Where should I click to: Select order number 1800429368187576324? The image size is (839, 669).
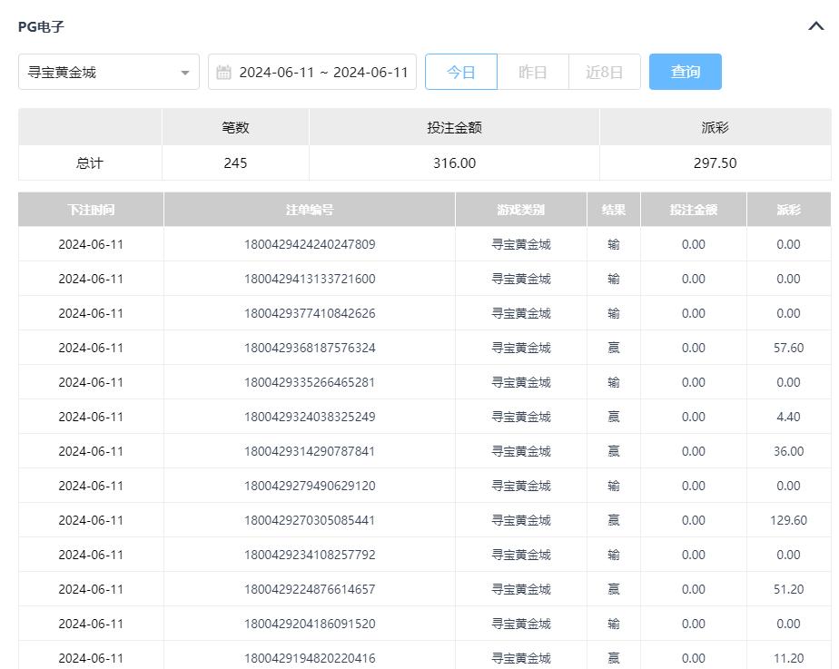click(310, 348)
